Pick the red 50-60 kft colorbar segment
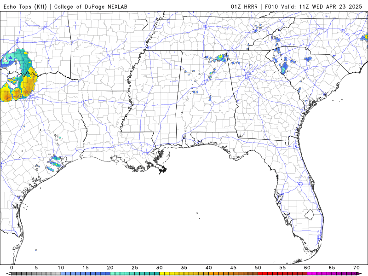368x276 pixels. pyautogui.click(x=282, y=274)
